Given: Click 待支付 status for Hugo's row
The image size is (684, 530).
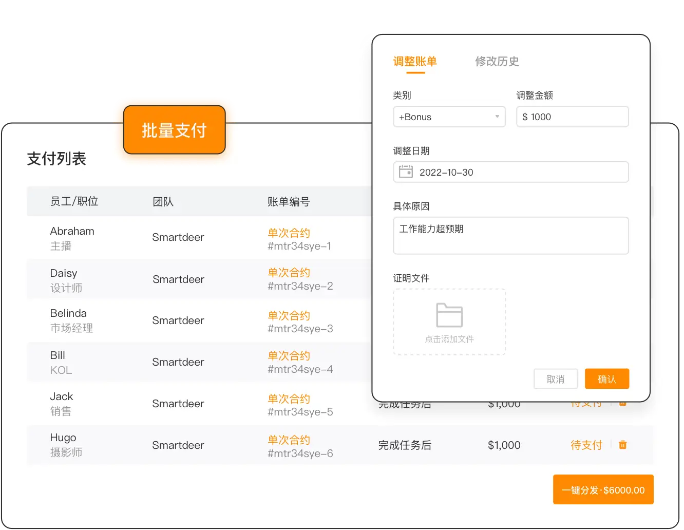Looking at the screenshot, I should [x=586, y=445].
